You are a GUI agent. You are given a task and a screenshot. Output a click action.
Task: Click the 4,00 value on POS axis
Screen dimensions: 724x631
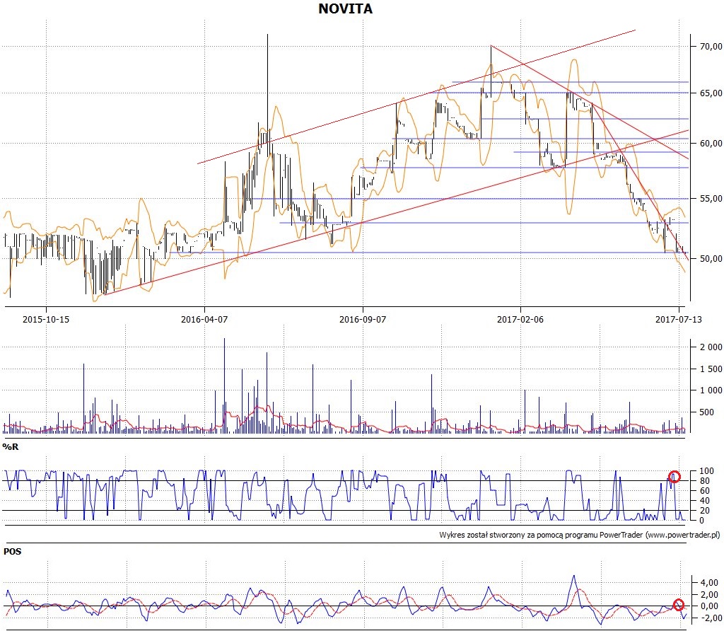[x=709, y=582]
